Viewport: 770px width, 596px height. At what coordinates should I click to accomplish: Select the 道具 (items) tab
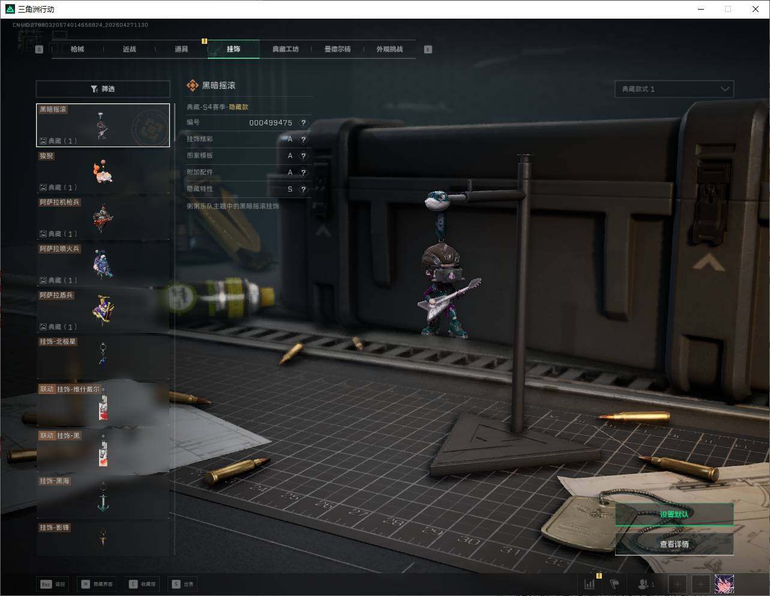coord(181,49)
